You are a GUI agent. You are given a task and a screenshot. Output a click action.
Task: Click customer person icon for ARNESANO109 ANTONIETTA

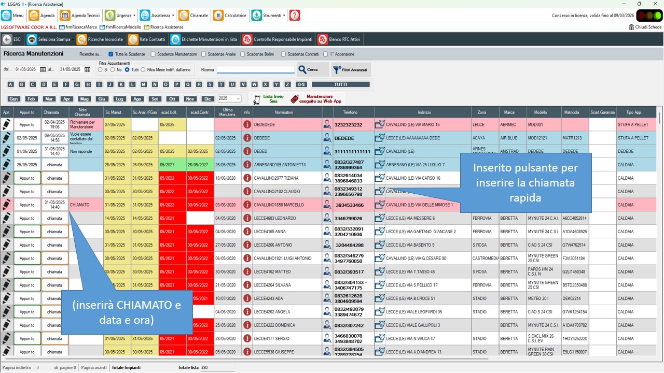coord(327,165)
